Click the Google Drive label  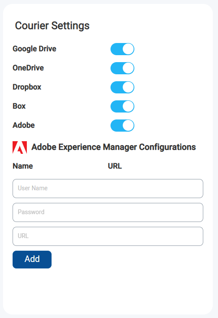34,49
